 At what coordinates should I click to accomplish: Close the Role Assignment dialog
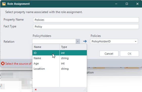tap(137, 4)
